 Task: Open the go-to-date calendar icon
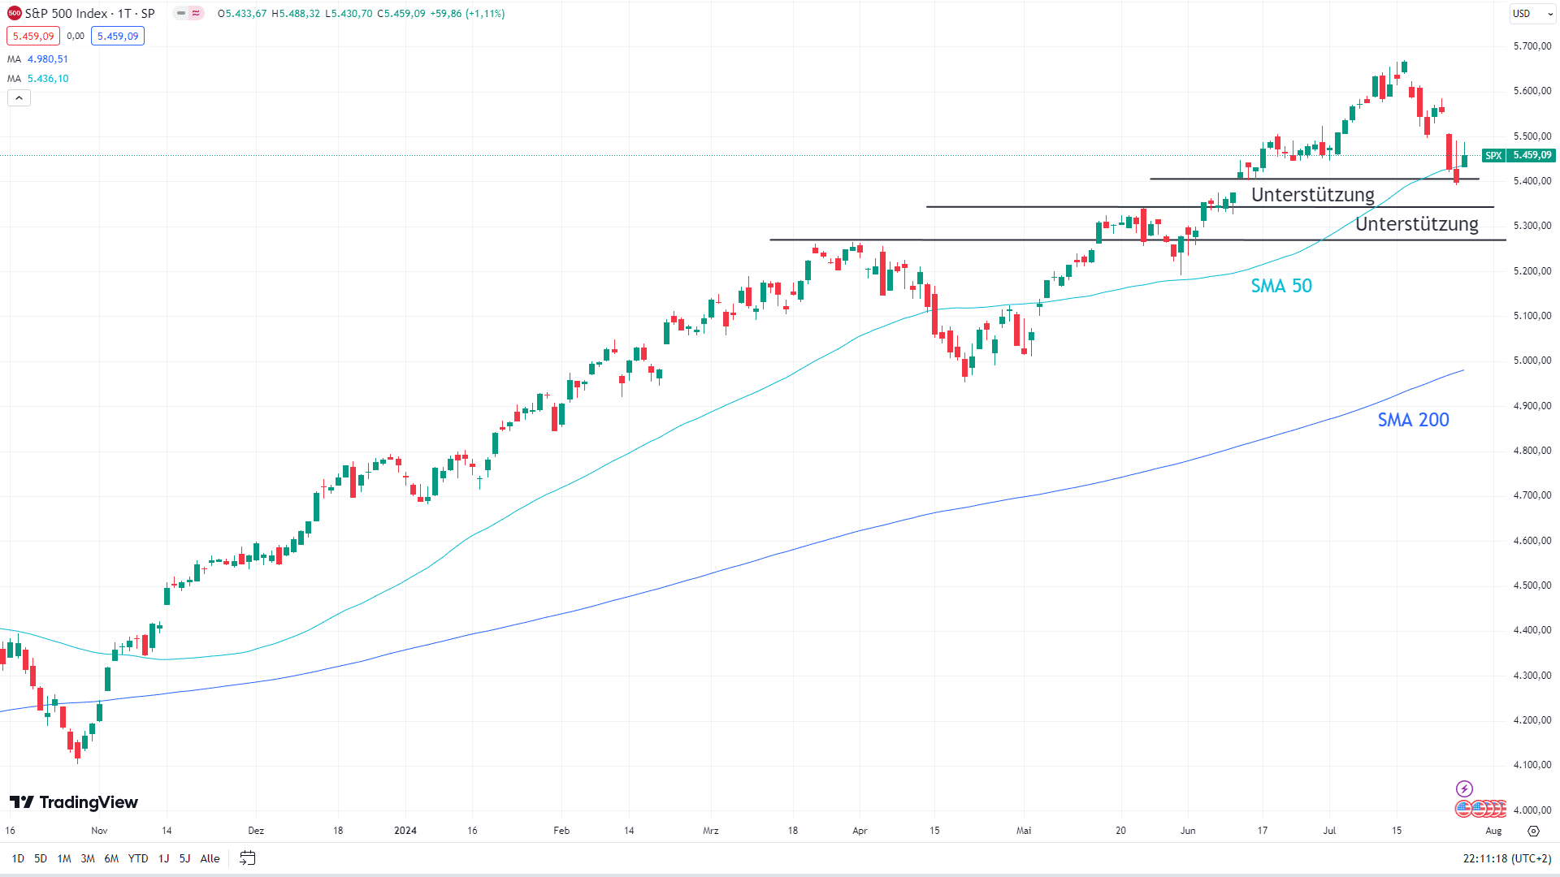[x=248, y=858]
